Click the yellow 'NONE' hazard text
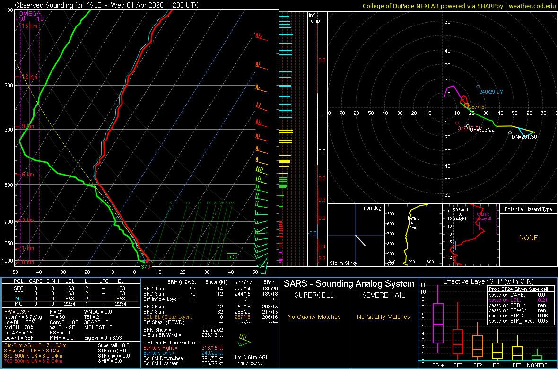Viewport: 558px width, 369px height. click(x=528, y=238)
